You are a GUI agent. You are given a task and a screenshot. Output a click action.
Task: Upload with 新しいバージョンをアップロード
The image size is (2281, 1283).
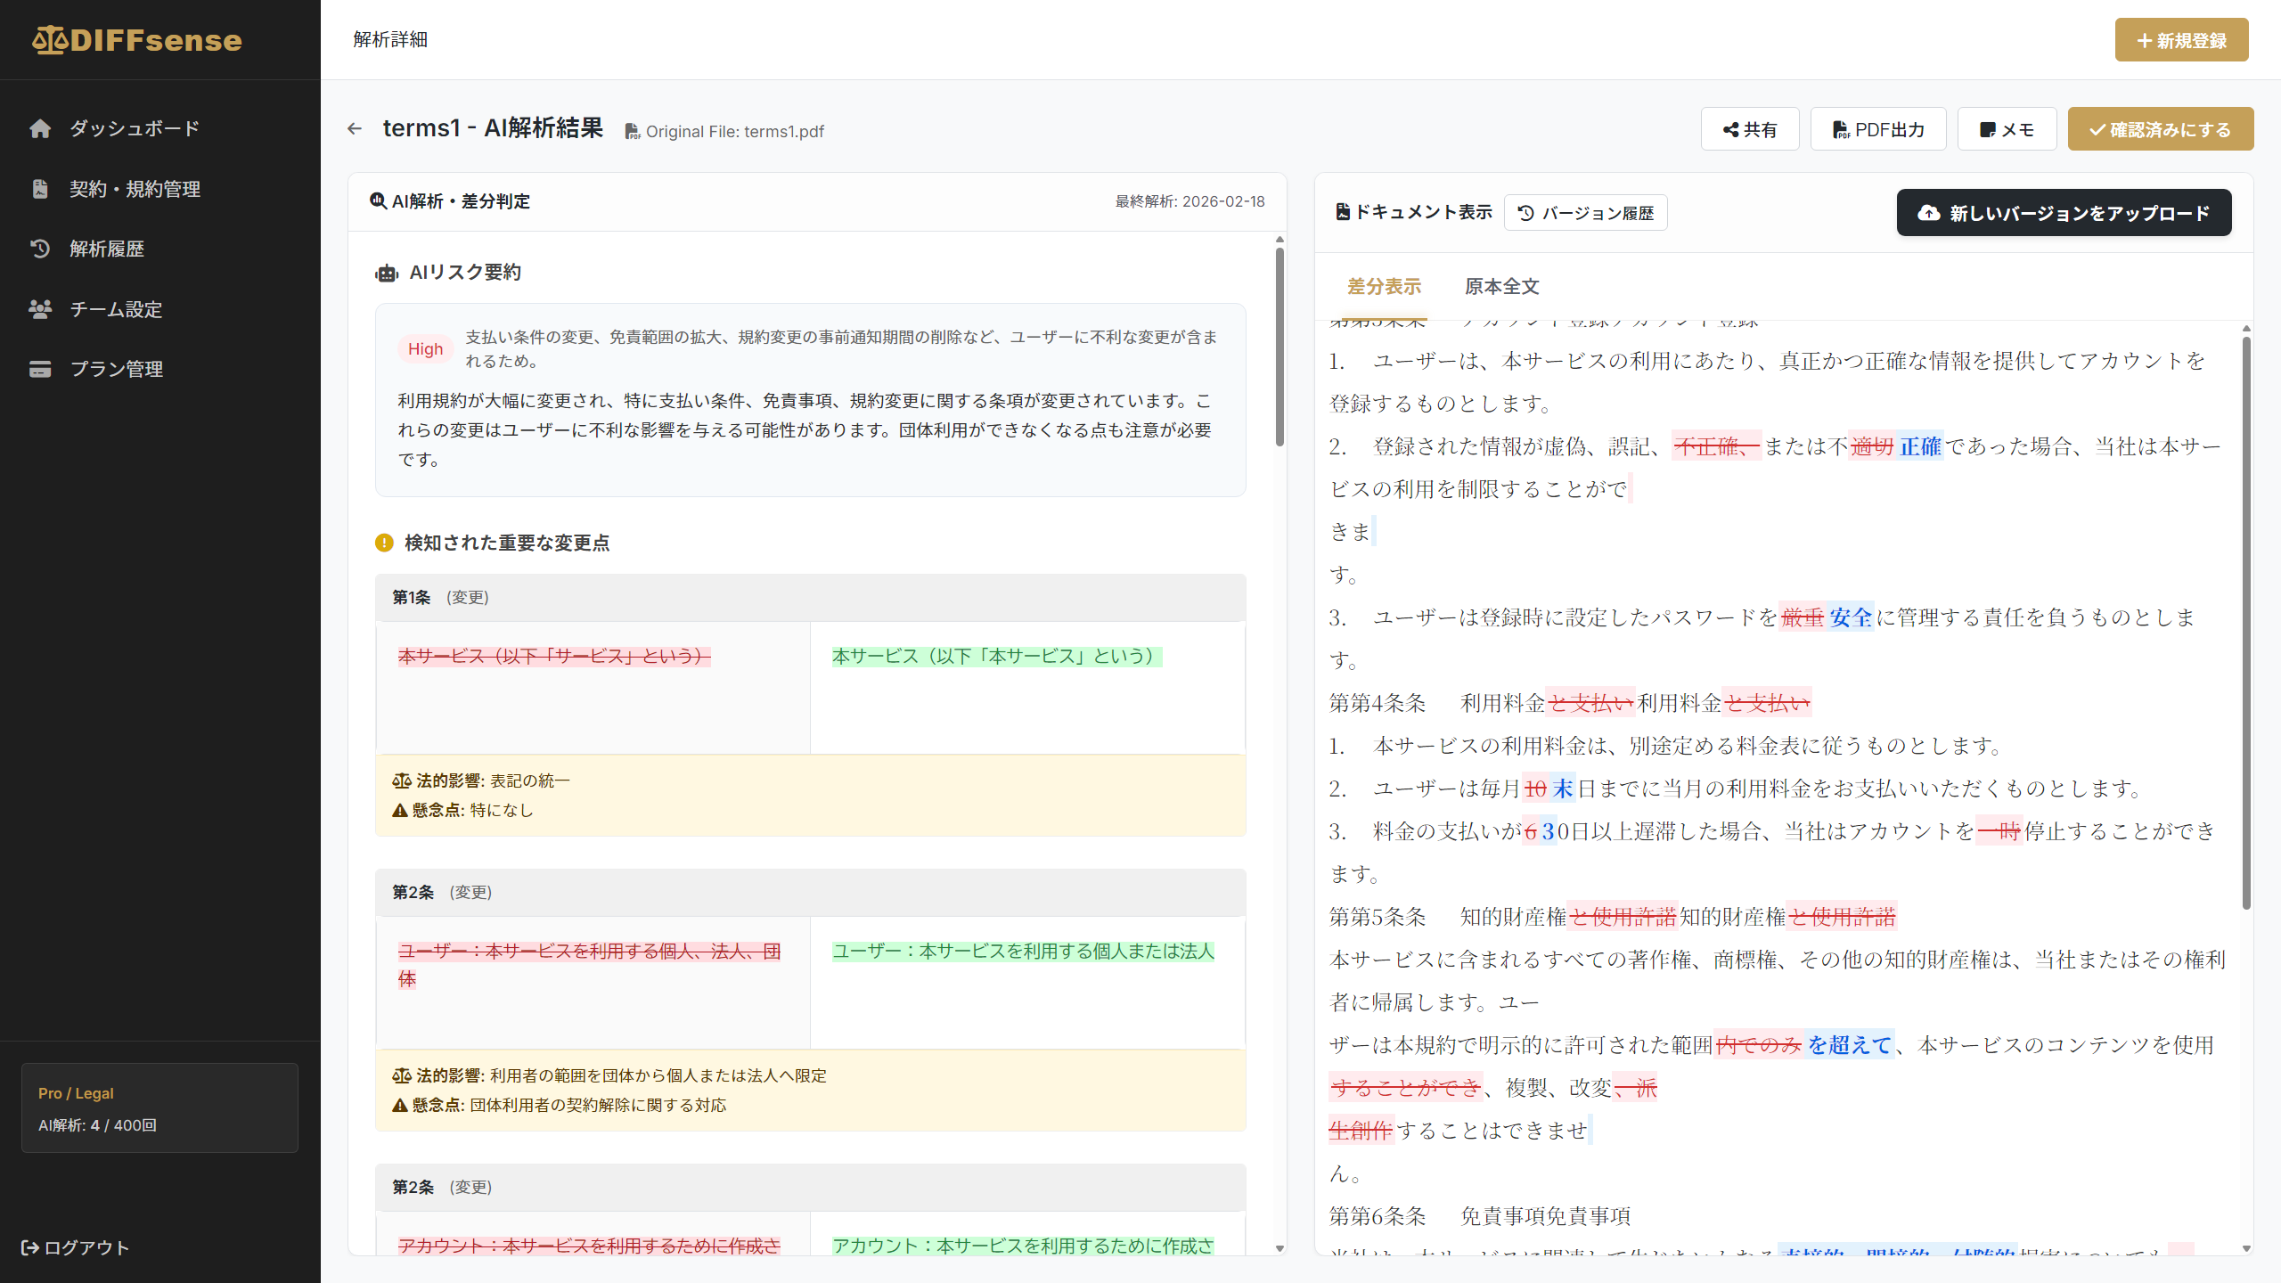point(2064,213)
